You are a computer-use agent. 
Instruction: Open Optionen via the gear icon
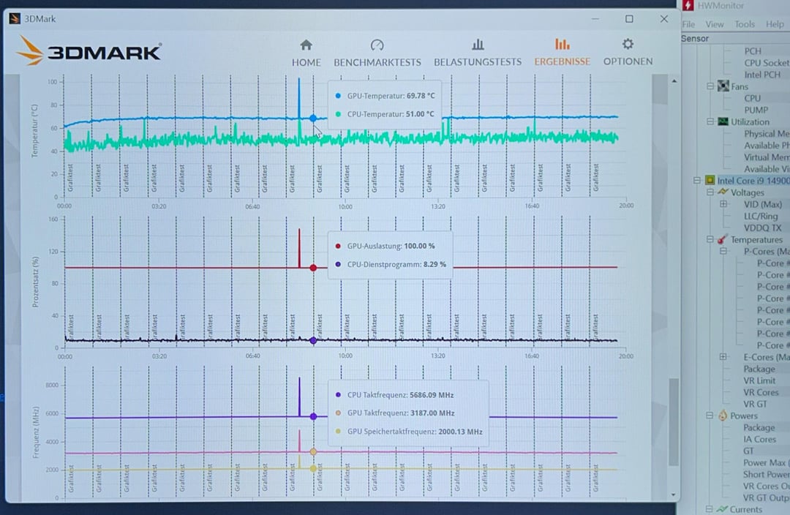(x=628, y=45)
